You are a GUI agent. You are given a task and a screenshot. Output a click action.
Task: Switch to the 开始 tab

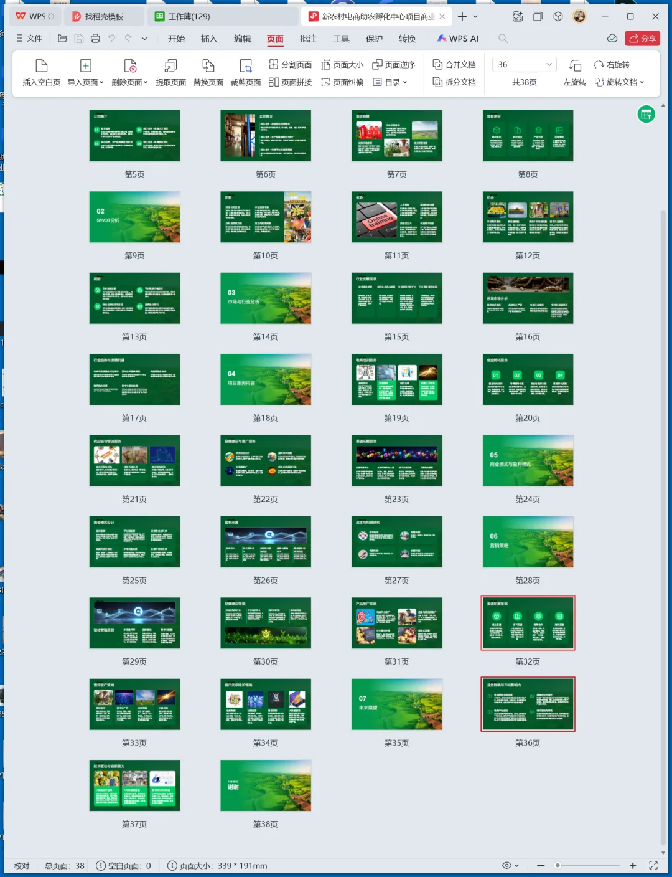tap(176, 39)
